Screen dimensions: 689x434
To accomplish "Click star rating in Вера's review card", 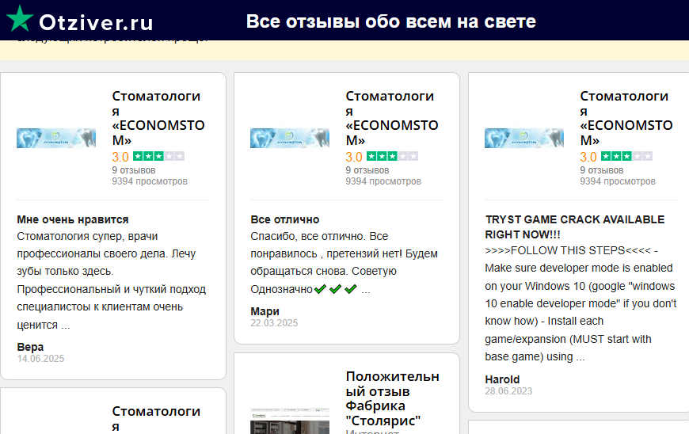I will pyautogui.click(x=158, y=156).
